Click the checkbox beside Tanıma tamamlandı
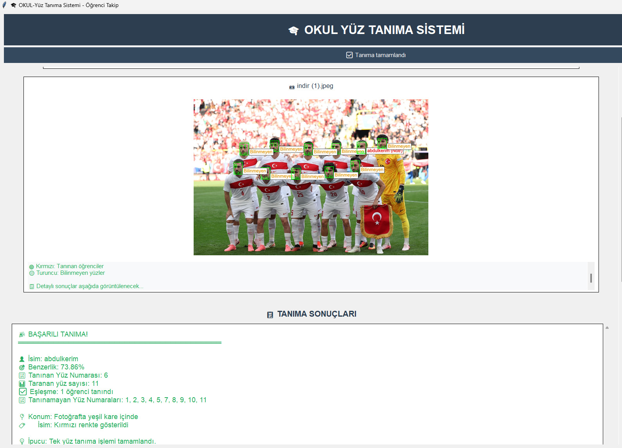 coord(349,55)
